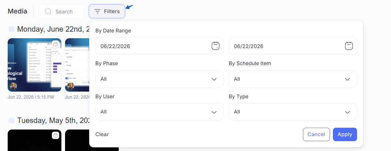Screen dimensions: 391x151
Task: Open the By Type dropdown
Action: coord(293,112)
